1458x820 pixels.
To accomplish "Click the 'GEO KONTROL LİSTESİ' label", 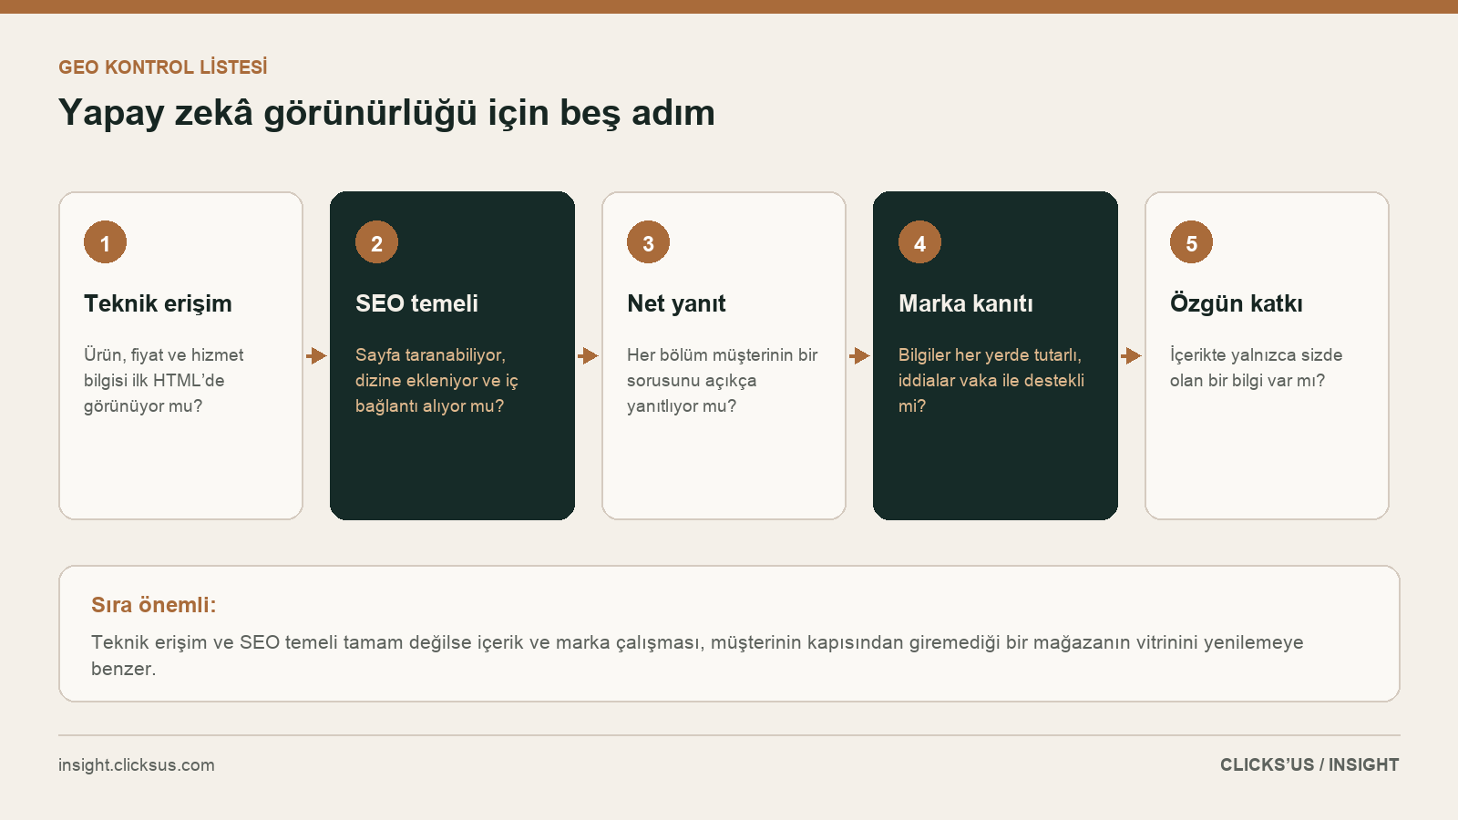I will pos(163,67).
